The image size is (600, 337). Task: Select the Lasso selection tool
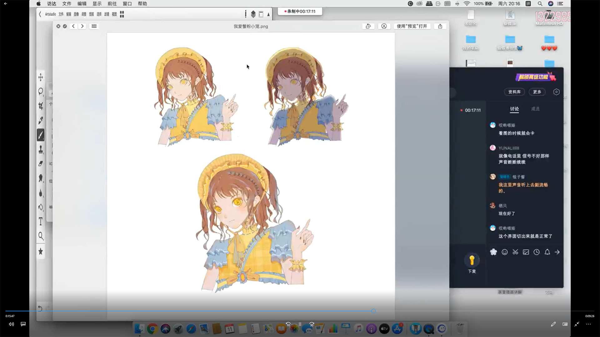coord(41,92)
